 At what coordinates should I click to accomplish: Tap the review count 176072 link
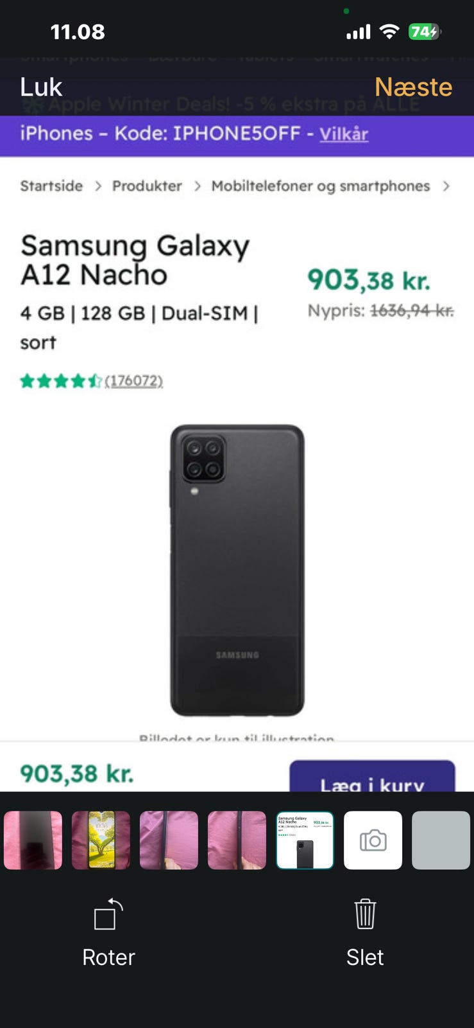(x=134, y=381)
